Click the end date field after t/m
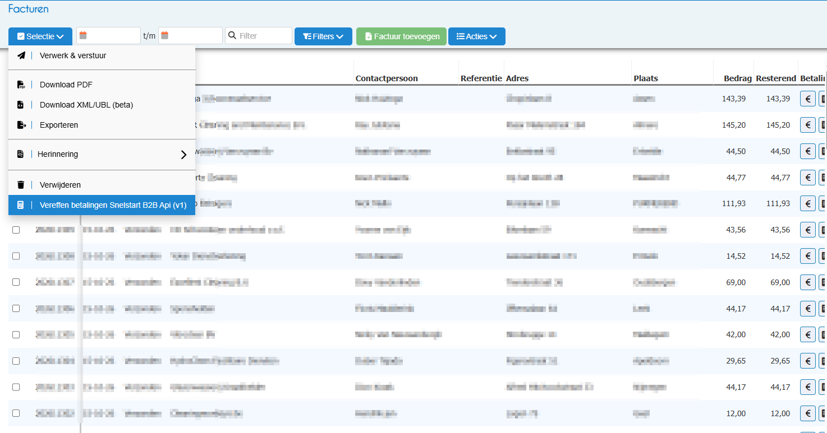The image size is (827, 433). point(190,36)
